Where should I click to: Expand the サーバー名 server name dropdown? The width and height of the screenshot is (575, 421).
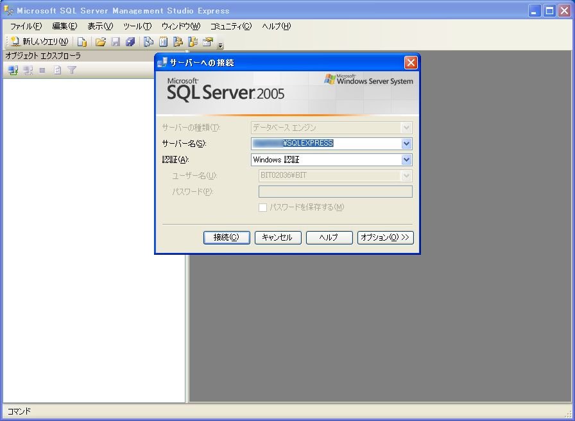[x=406, y=143]
